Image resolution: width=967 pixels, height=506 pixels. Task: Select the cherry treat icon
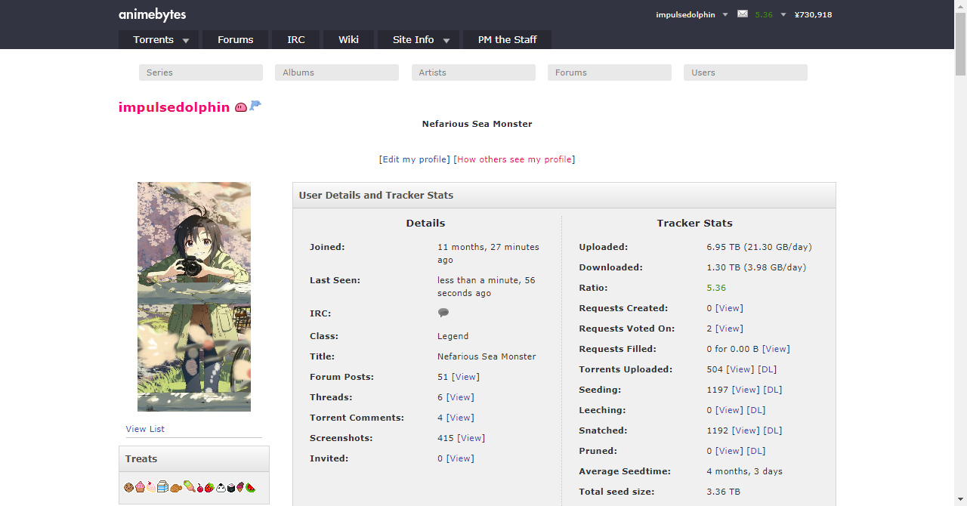tap(200, 489)
